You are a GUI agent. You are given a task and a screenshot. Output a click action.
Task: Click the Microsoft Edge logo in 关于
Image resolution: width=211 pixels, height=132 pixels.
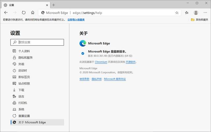83,43
